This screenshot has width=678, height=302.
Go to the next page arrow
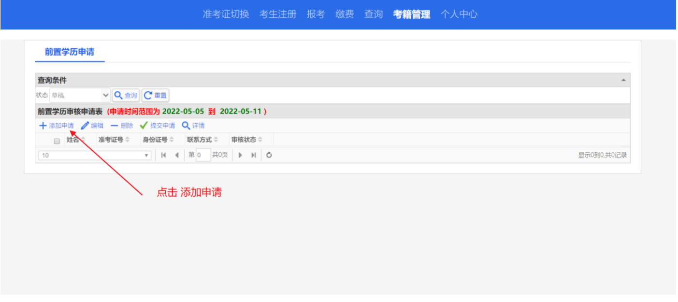(240, 155)
